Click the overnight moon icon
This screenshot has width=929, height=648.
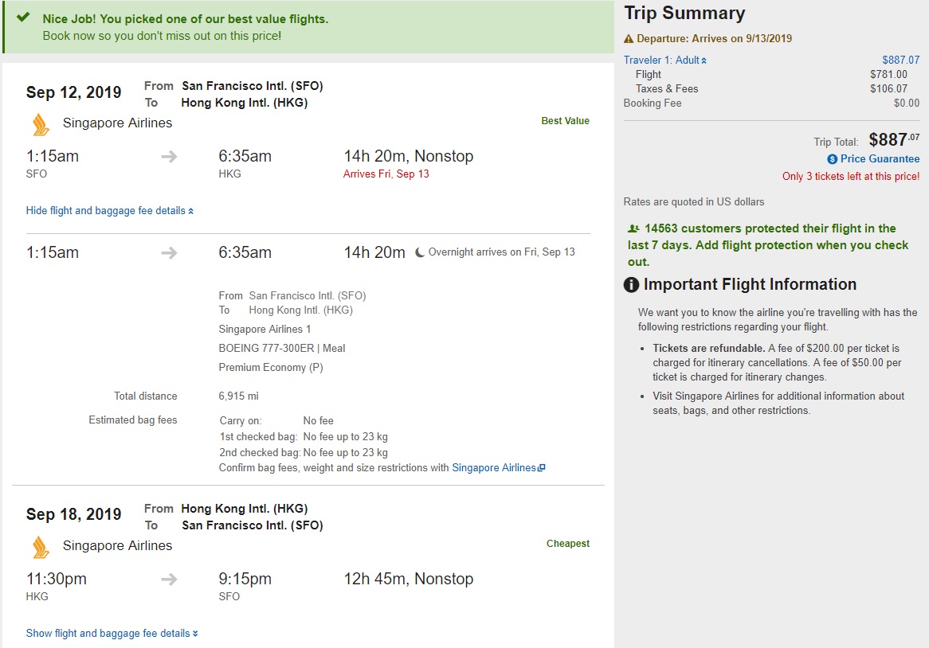click(x=420, y=252)
